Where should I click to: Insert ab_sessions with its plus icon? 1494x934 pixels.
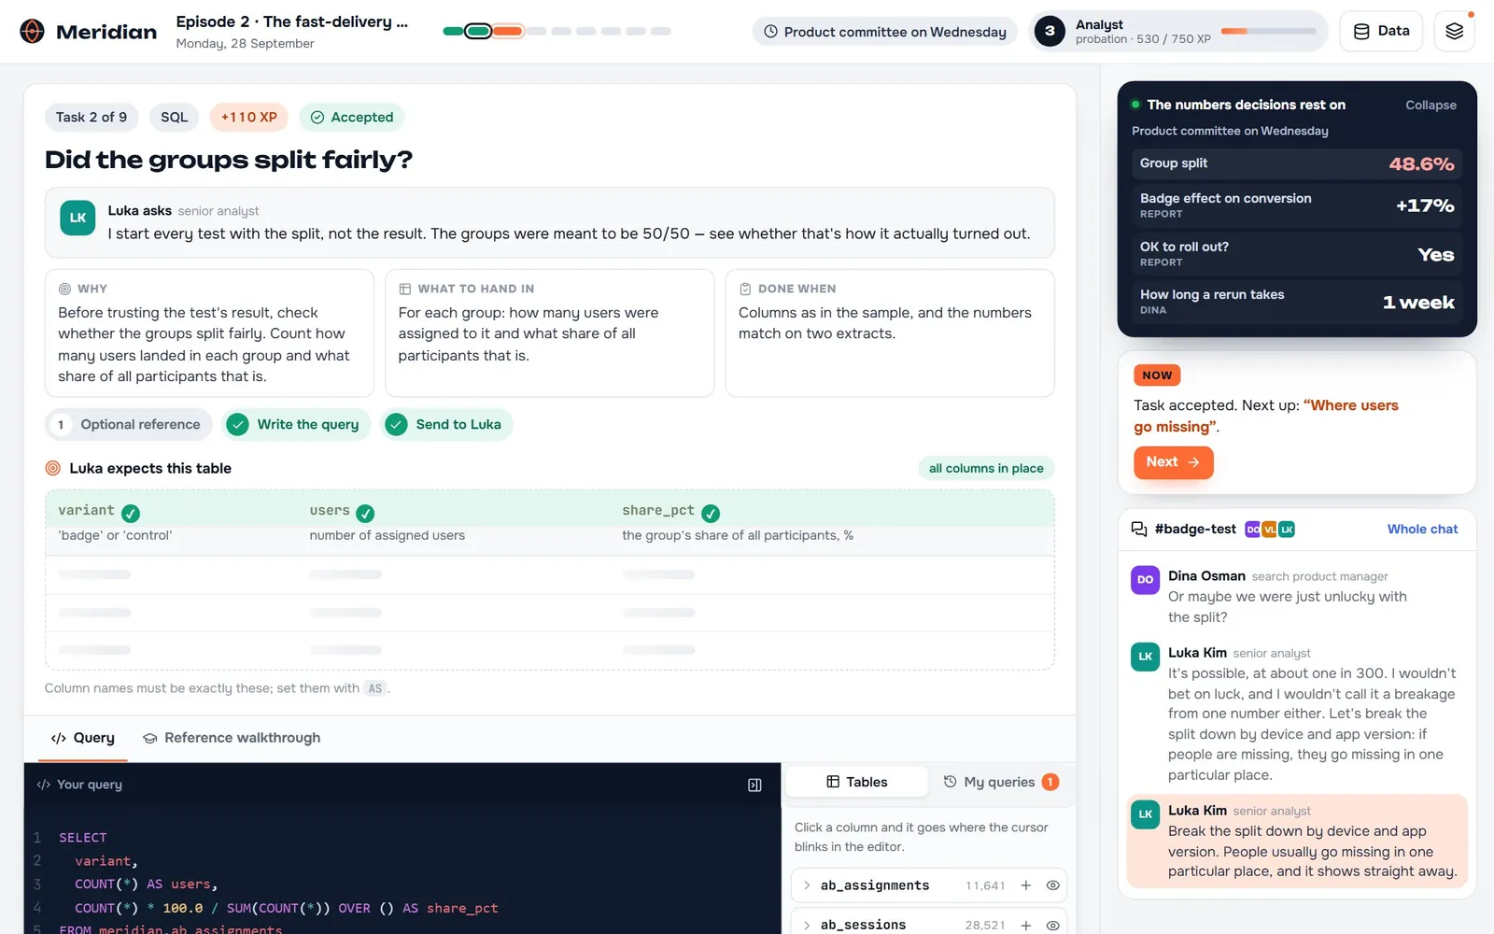pos(1025,925)
